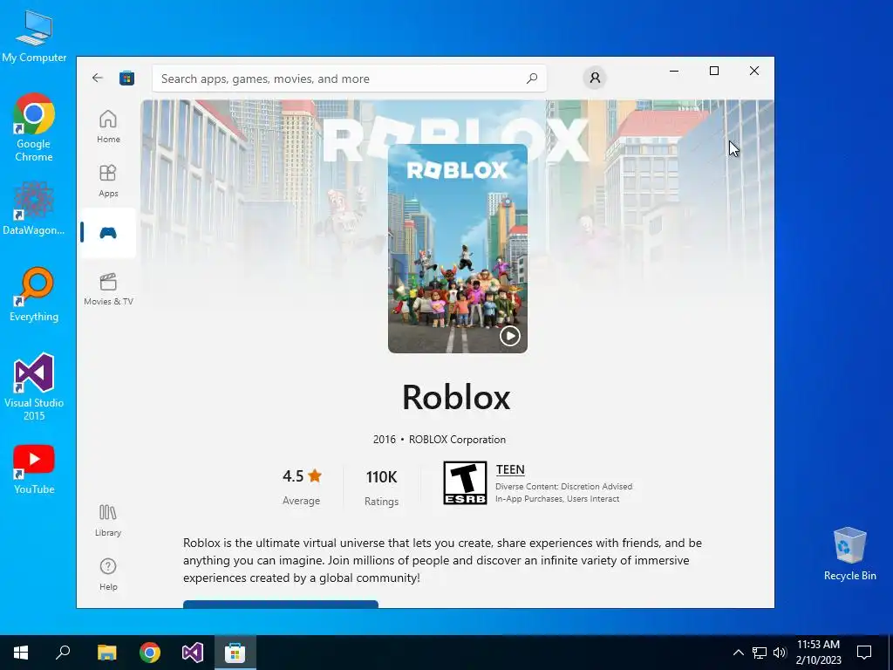Close the Microsoft Store window
The height and width of the screenshot is (670, 893).
tap(754, 71)
